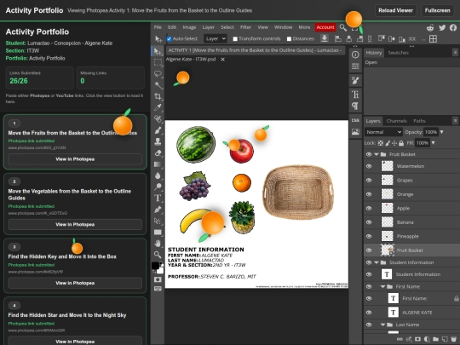View activity 3 Hidden Key in Photopea
Image resolution: width=460 pixels, height=345 pixels.
coord(75,283)
